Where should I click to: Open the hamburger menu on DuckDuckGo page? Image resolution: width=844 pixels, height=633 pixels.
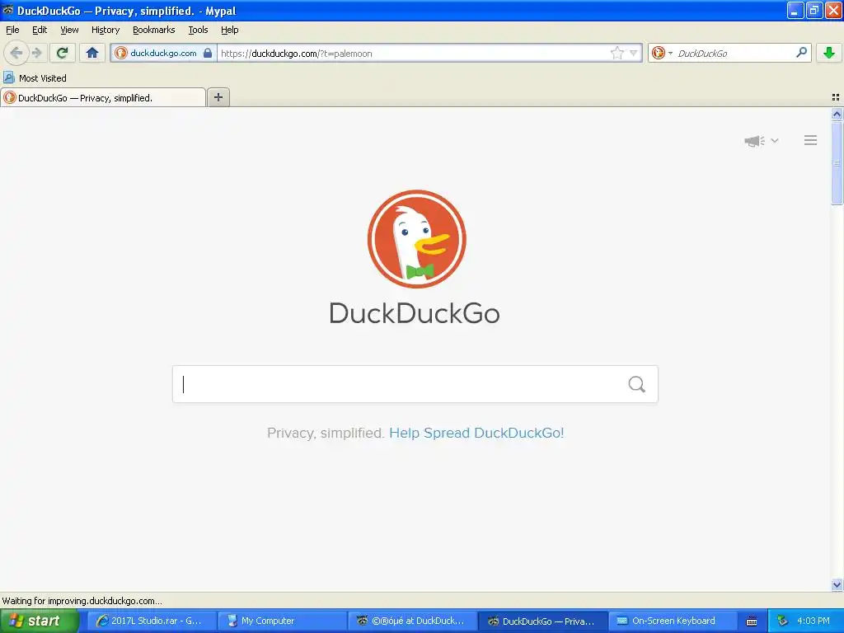pyautogui.click(x=810, y=140)
